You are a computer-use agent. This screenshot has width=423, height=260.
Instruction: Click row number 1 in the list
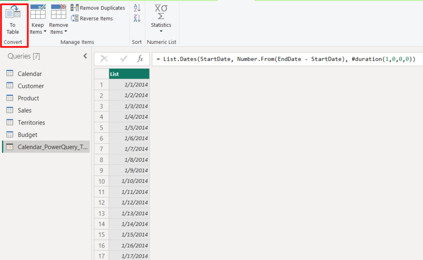point(102,84)
